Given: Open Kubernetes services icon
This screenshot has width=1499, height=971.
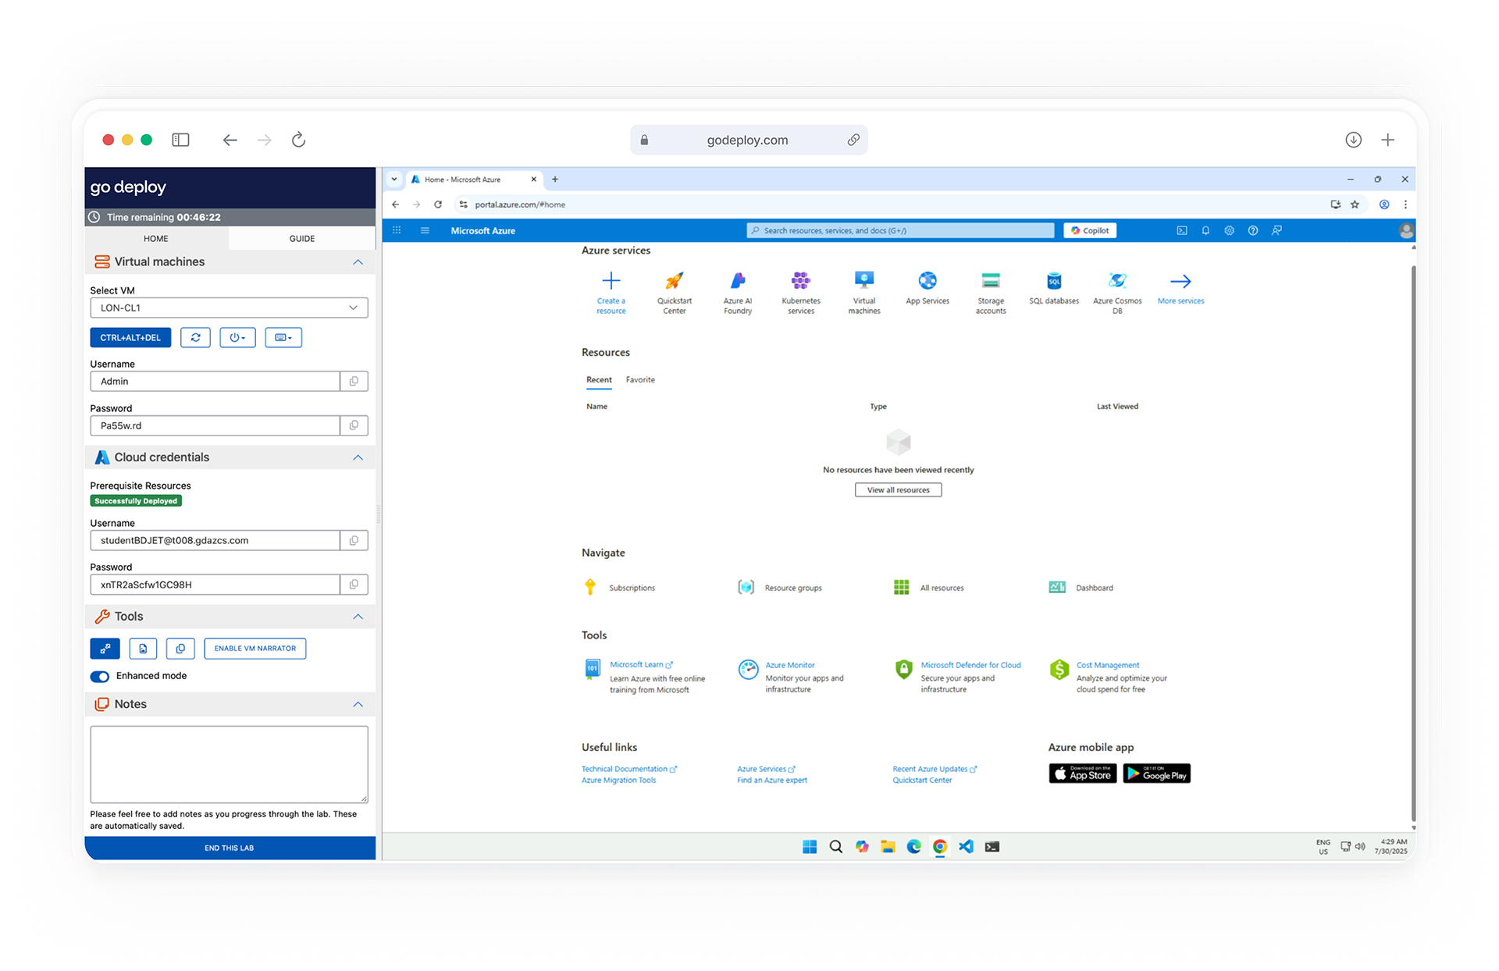Looking at the screenshot, I should [x=801, y=281].
